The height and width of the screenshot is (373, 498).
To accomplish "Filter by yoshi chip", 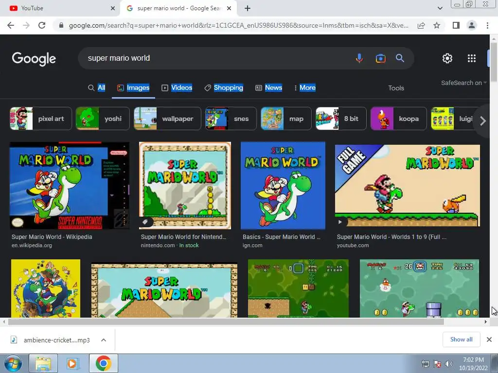I will pos(103,119).
